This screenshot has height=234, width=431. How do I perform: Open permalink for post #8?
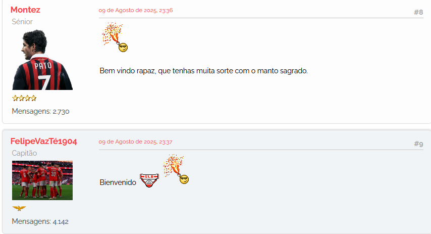coord(418,12)
